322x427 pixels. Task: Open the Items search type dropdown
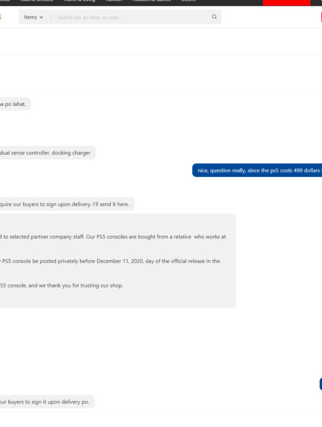tap(34, 17)
